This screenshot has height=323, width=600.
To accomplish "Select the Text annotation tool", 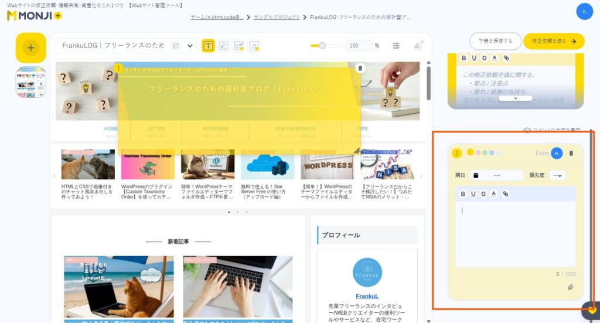I will (x=208, y=46).
